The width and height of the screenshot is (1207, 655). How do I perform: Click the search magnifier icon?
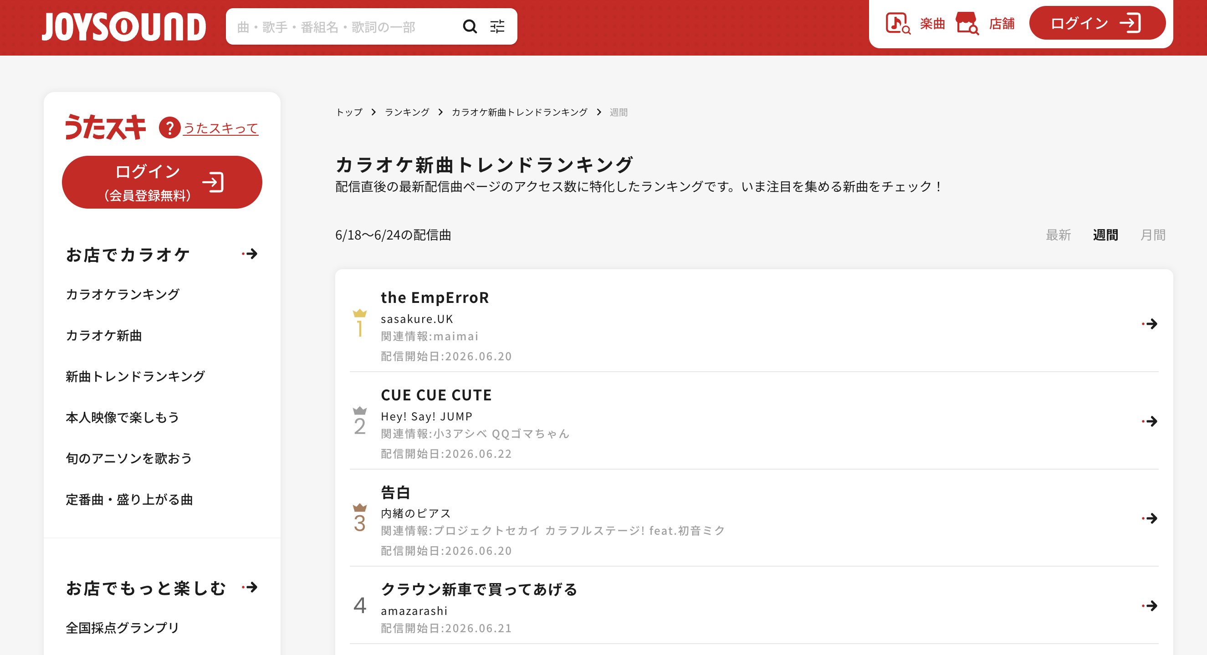coord(470,27)
